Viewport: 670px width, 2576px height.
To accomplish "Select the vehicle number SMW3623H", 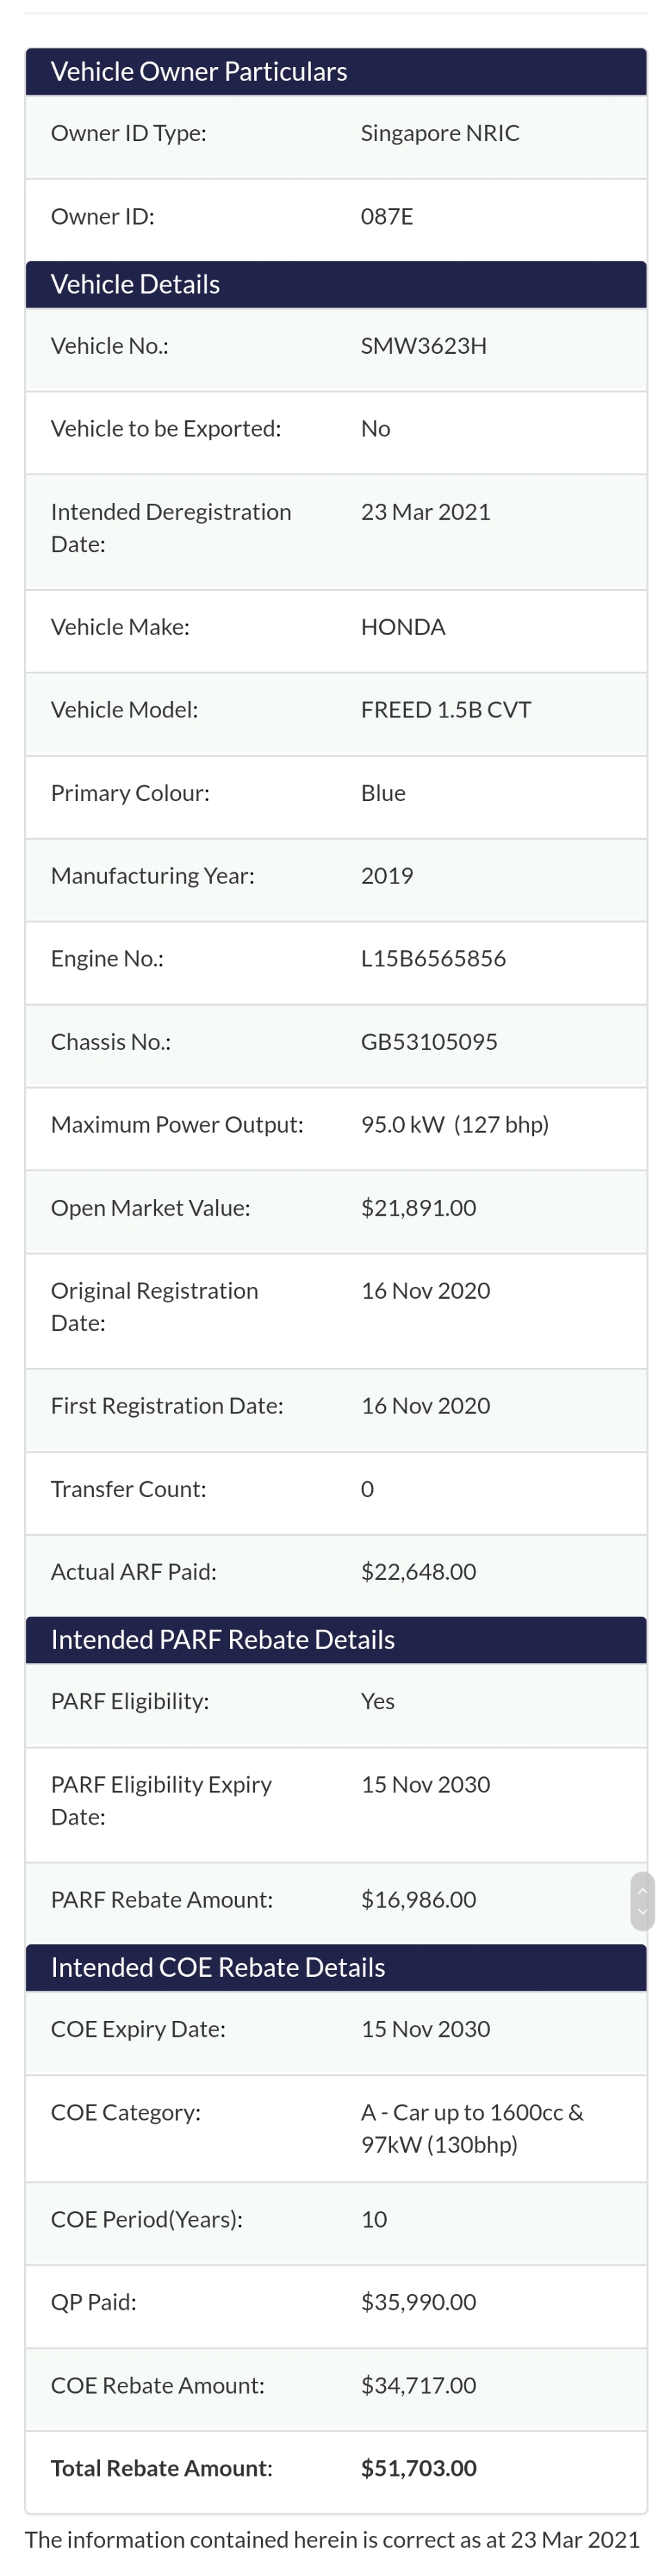I will pyautogui.click(x=423, y=346).
